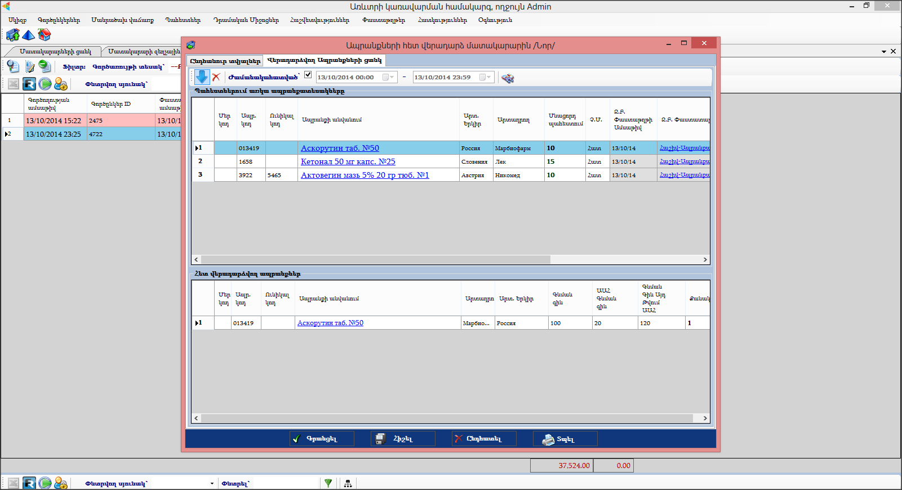
Task: Click the blue down-arrow add icon in dialog
Action: [x=202, y=77]
